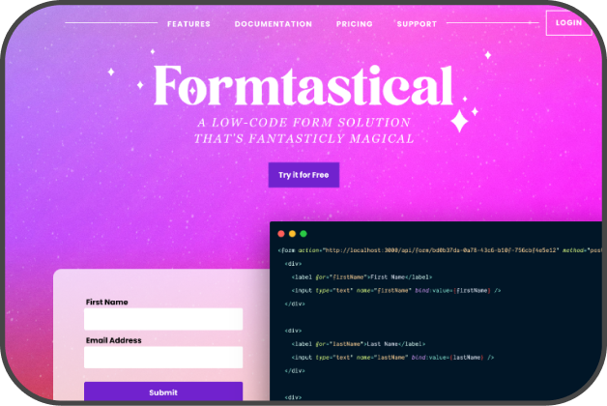Viewport: 607px width, 406px height.
Task: Focus the Email Address text field
Action: pos(163,358)
